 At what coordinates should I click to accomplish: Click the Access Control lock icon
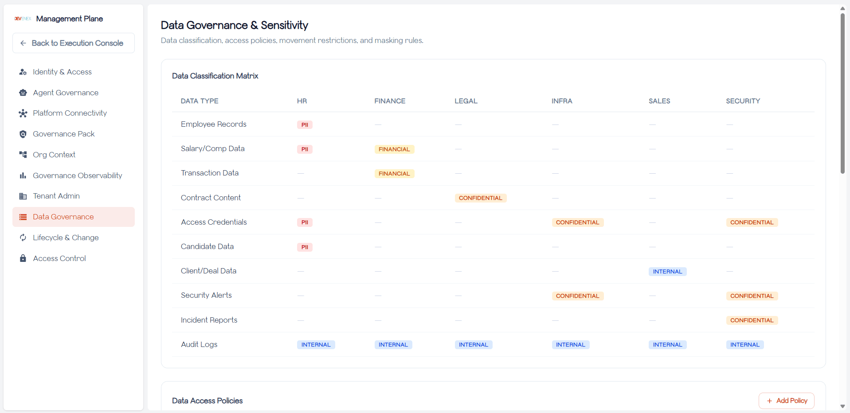pos(23,258)
